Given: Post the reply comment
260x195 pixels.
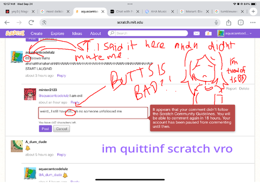Looking at the screenshot, I should point(45,129).
